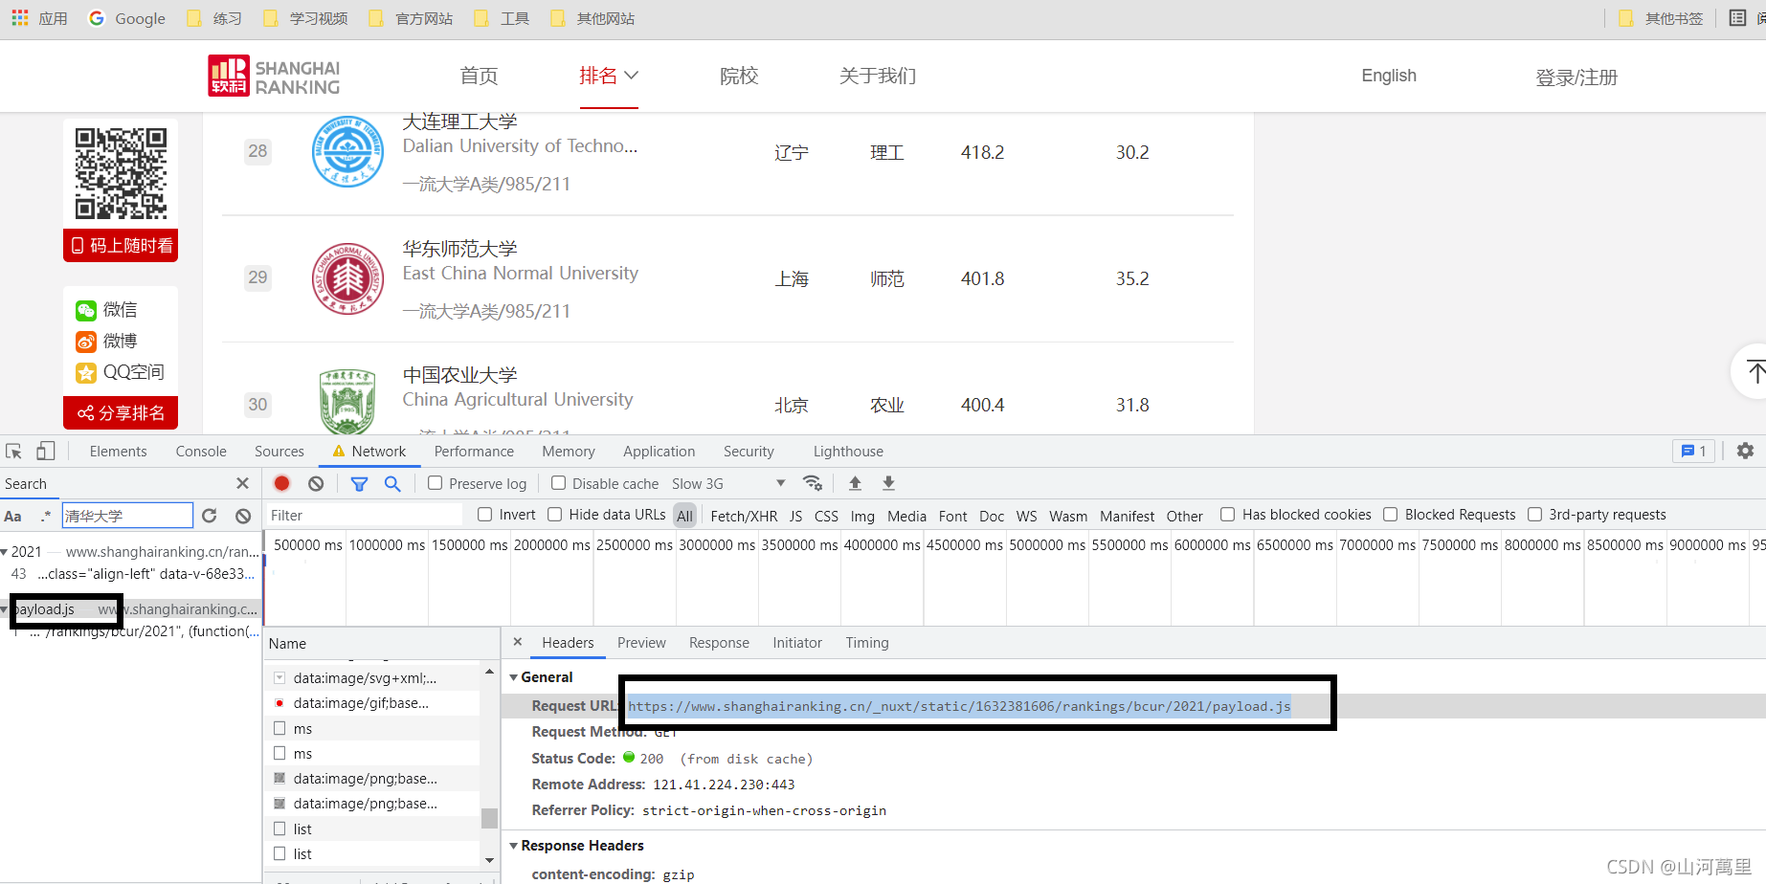Screen dimensions: 1766x884
Task: Close the Search panel with X
Action: pos(242,483)
